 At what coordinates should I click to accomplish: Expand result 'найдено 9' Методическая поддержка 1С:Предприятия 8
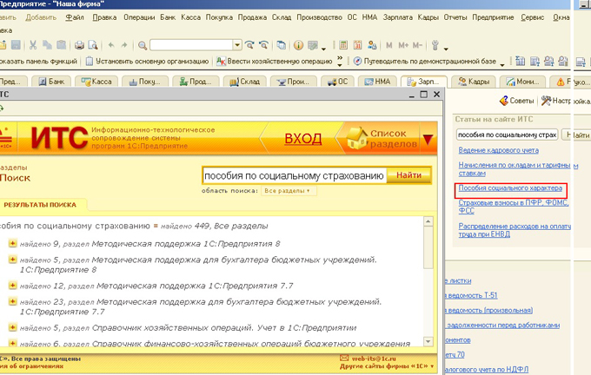(x=12, y=244)
